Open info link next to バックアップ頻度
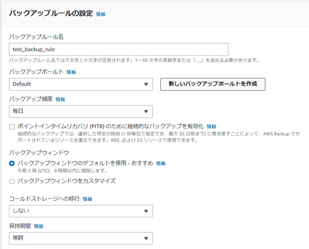309x249 pixels. point(60,99)
